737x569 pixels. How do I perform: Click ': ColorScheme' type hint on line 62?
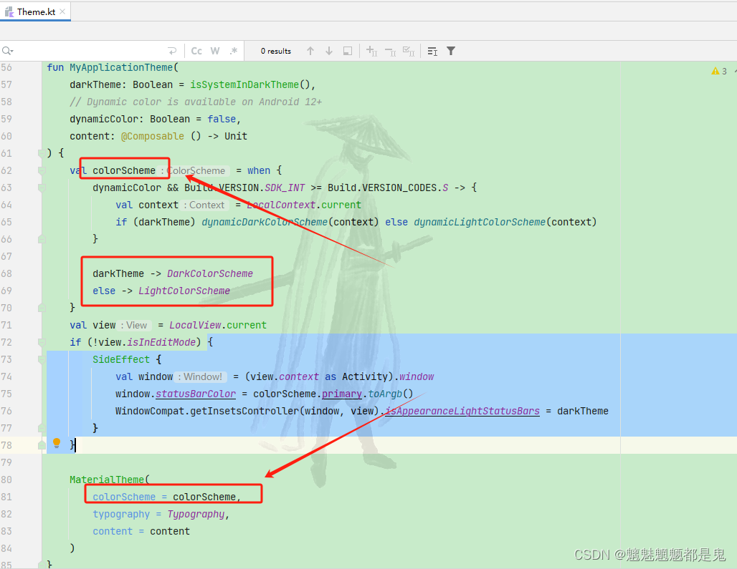[x=195, y=170]
